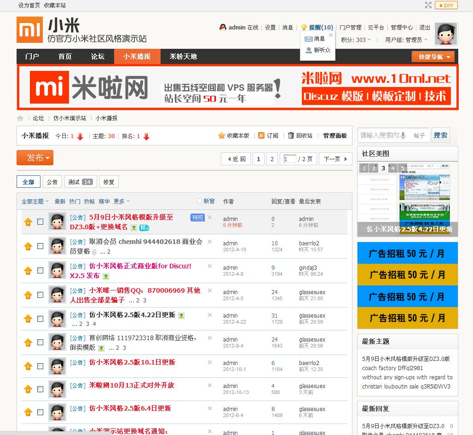The height and width of the screenshot is (435, 473).
Task: Click the 小米播报 nav tab
Action: [x=137, y=57]
